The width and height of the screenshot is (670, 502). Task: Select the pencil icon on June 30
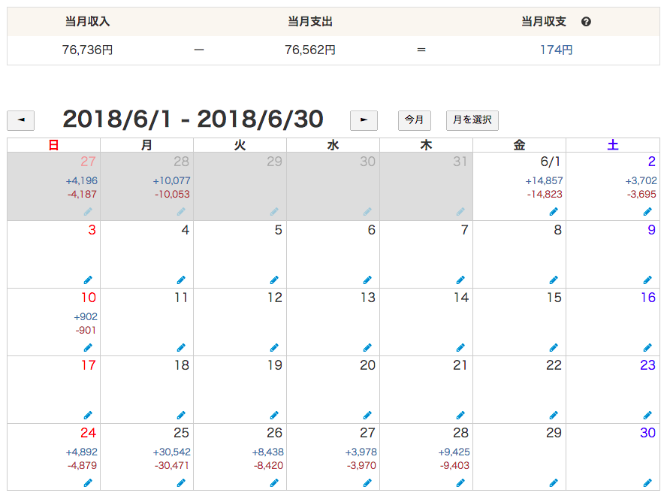coord(647,482)
